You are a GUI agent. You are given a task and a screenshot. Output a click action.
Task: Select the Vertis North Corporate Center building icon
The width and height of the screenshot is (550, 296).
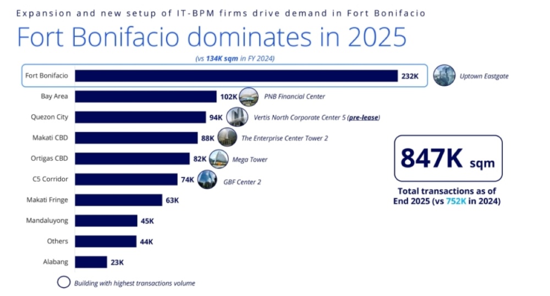click(237, 117)
